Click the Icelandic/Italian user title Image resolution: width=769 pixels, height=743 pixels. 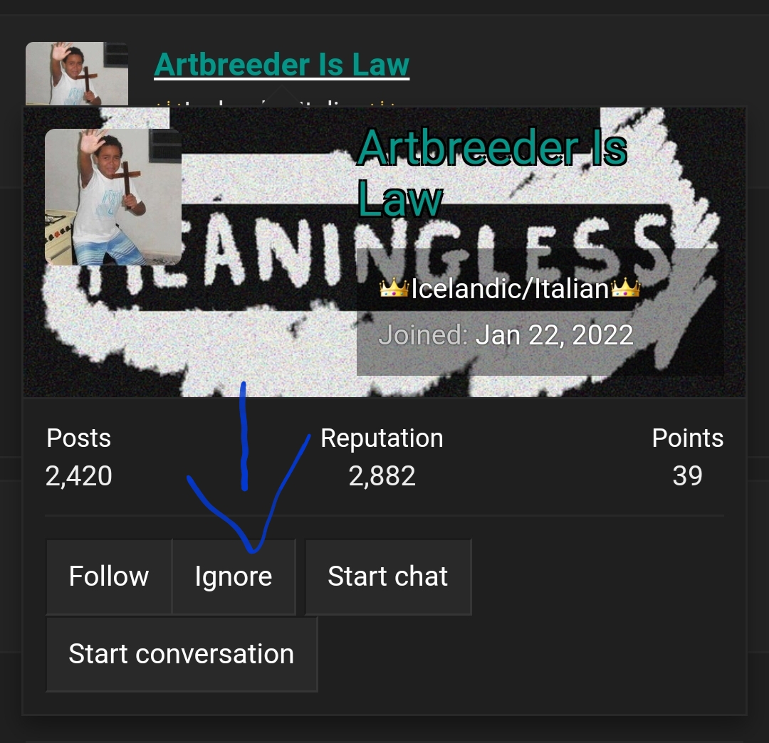tap(510, 288)
